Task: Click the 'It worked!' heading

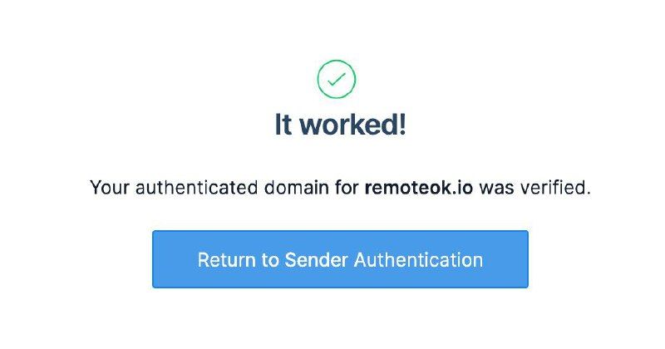Action: click(x=340, y=125)
